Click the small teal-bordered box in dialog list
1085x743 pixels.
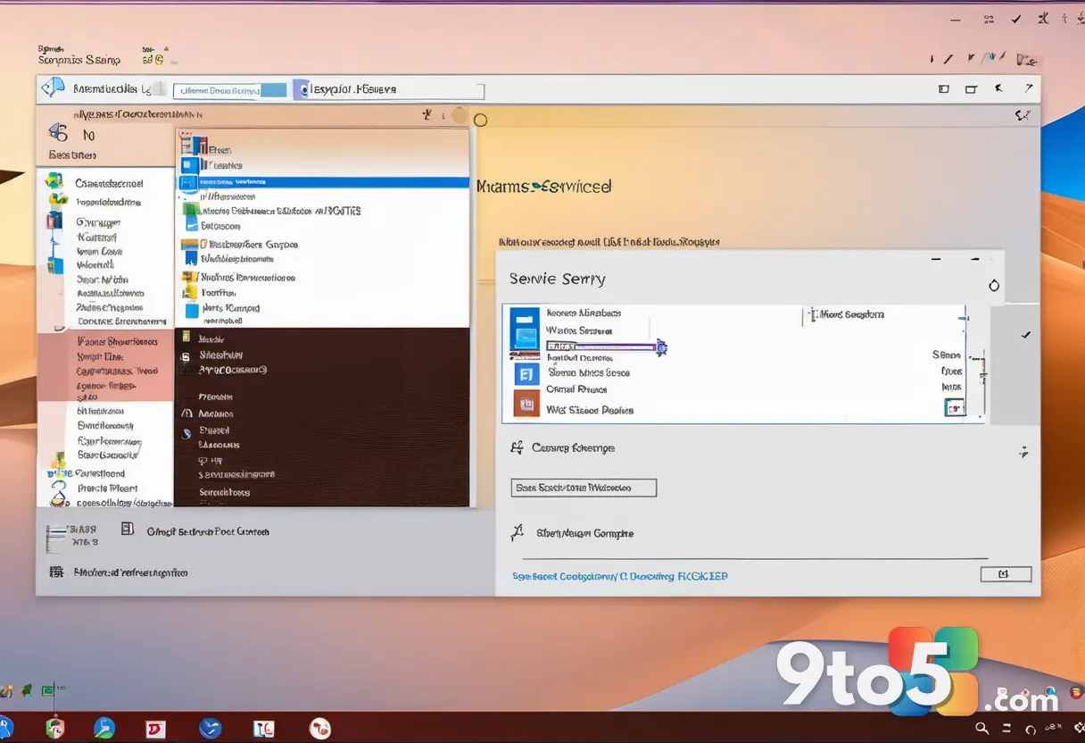955,408
